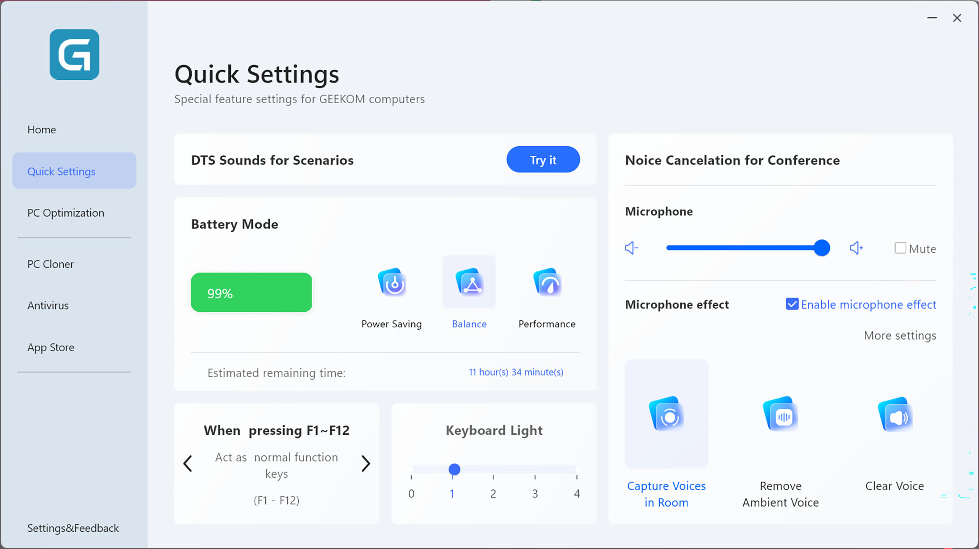
Task: Click the Capture Voices in Room effect icon
Action: pyautogui.click(x=666, y=415)
